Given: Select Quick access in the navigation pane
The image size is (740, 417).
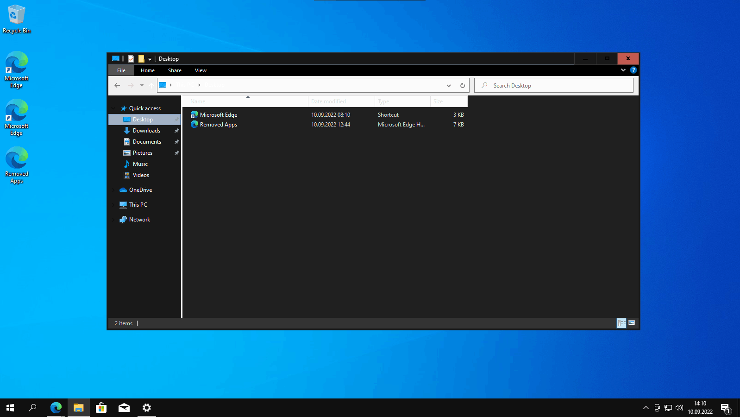Looking at the screenshot, I should [145, 108].
